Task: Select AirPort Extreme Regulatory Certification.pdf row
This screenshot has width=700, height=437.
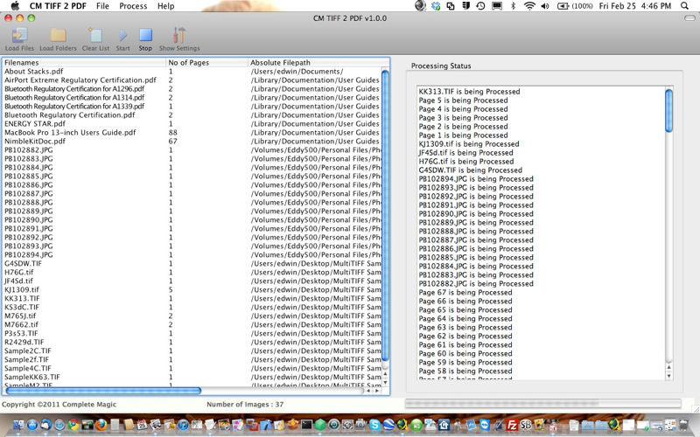Action: tap(192, 80)
